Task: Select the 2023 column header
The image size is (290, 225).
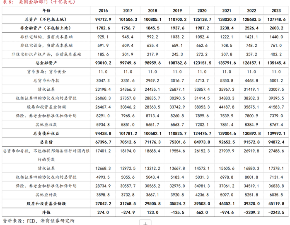Action: [276, 10]
